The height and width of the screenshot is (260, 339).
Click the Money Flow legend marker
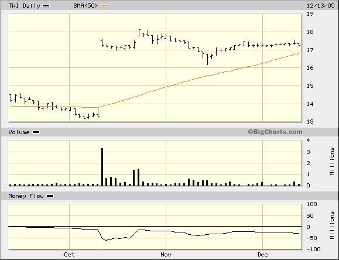pos(50,196)
